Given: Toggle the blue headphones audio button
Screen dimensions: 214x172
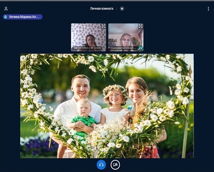Looking at the screenshot, I should (x=101, y=165).
